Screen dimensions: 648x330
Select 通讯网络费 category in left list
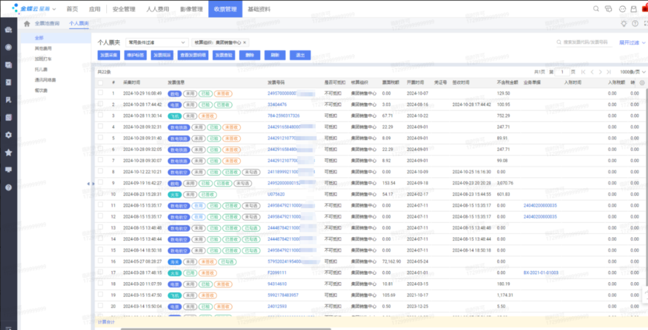pyautogui.click(x=46, y=80)
